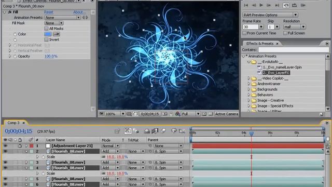
Task: Open the RAM Preview Options dropdown
Action: pos(270,15)
